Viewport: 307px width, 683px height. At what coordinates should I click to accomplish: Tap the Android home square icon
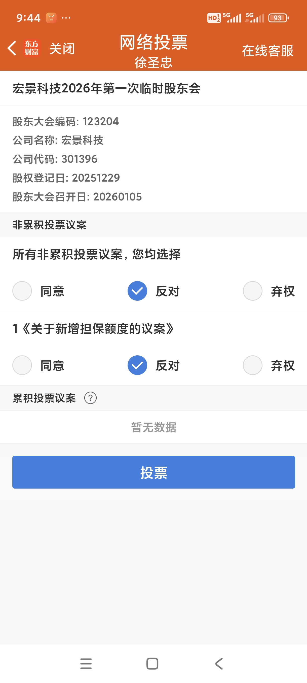tap(152, 664)
